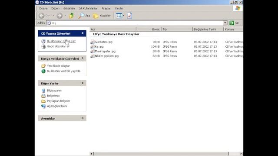Select the Günbatımı.jpg file name
The width and height of the screenshot is (278, 156).
pos(104,42)
